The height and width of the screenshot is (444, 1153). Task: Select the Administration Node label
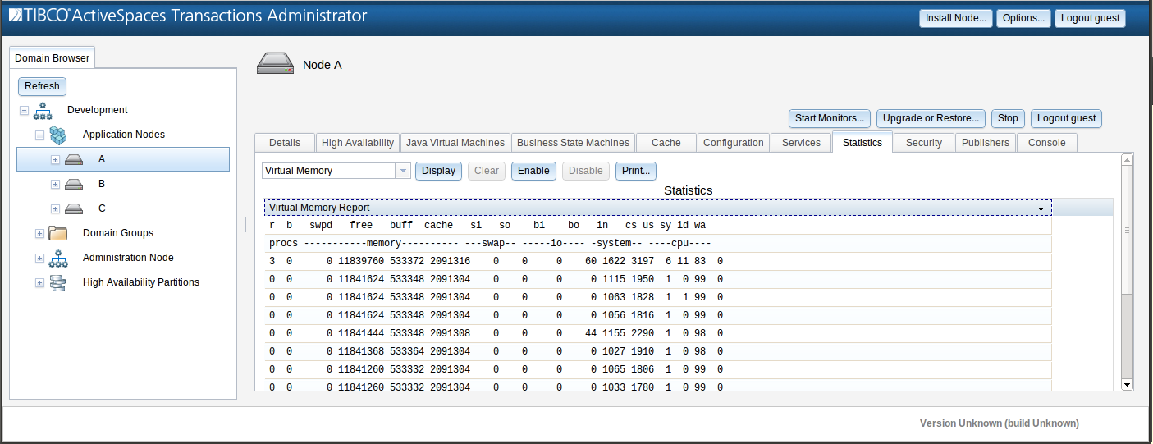point(128,258)
